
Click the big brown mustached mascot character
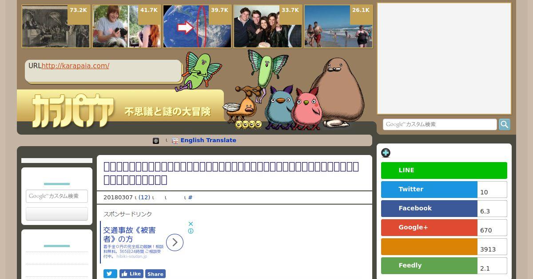click(338, 92)
